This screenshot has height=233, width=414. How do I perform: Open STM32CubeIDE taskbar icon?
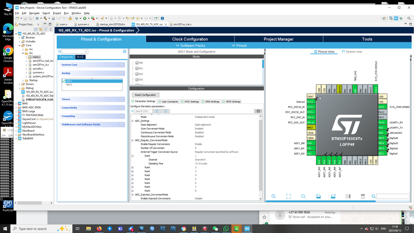[247, 229]
